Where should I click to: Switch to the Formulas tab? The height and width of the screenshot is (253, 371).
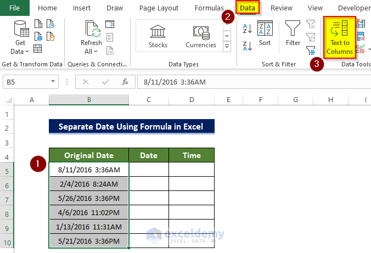pyautogui.click(x=209, y=8)
